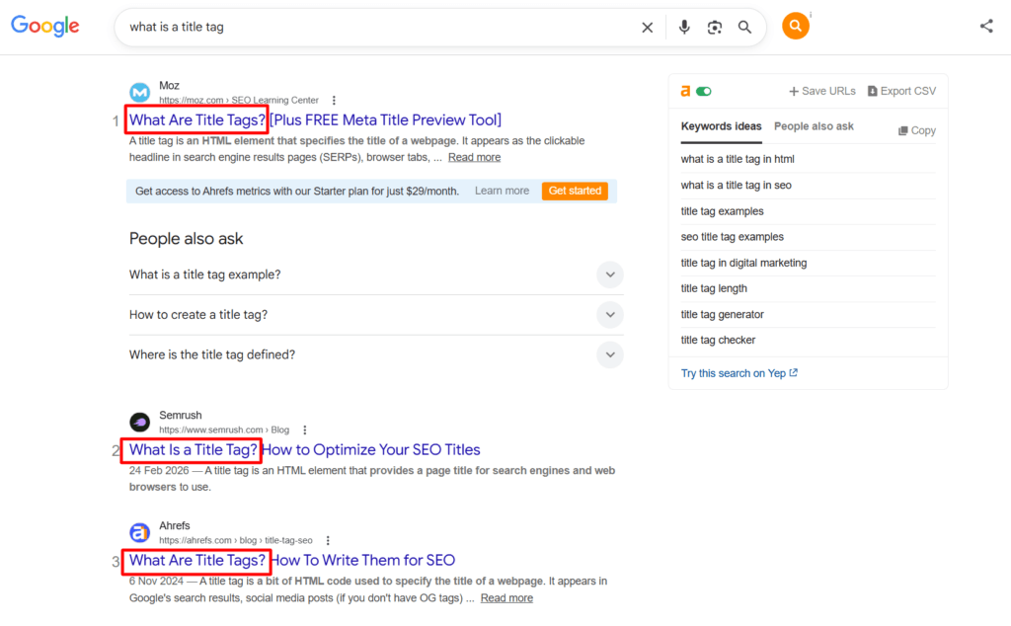
Task: Open Ahrefs result three-dot options
Action: pyautogui.click(x=328, y=540)
